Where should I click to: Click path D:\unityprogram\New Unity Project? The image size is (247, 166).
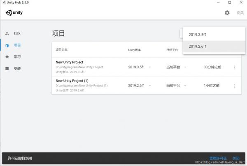[x=79, y=67]
